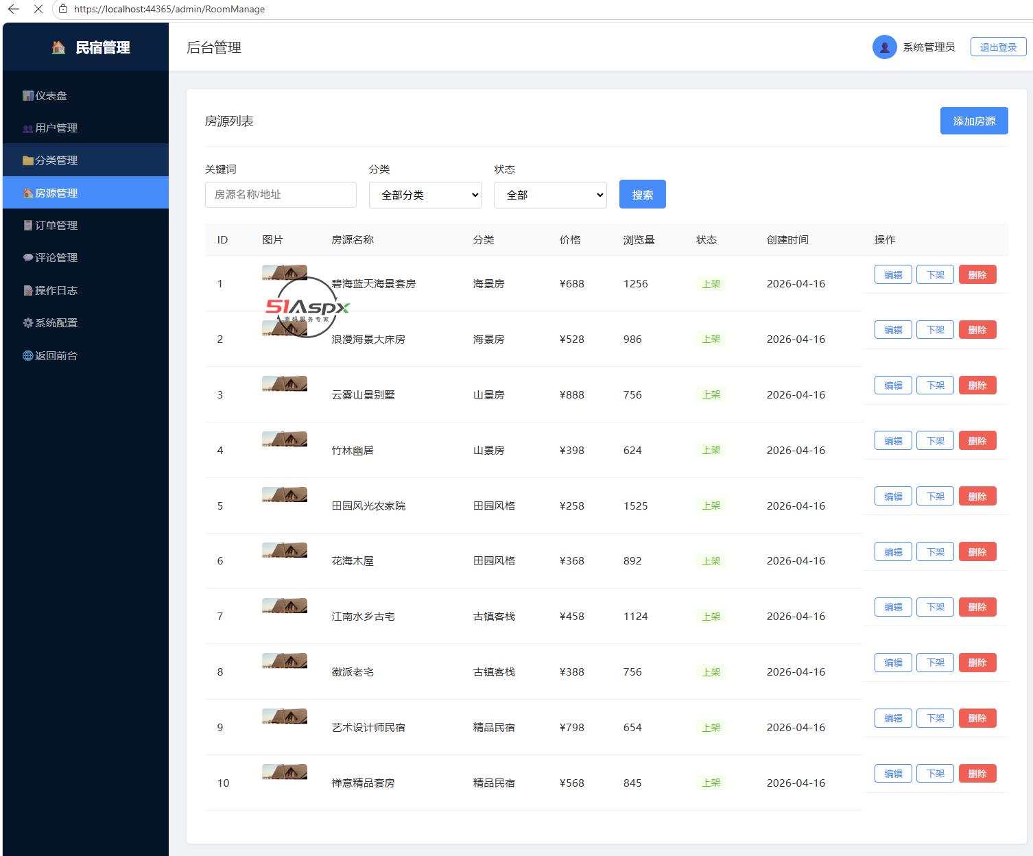Delete the 云雾山景别墅 listing
Screen dimensions: 1033x856
pyautogui.click(x=977, y=385)
